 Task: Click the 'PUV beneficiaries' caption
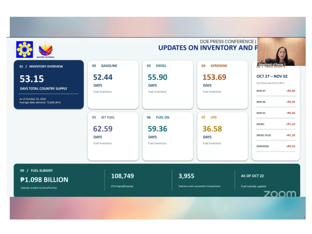point(122,186)
